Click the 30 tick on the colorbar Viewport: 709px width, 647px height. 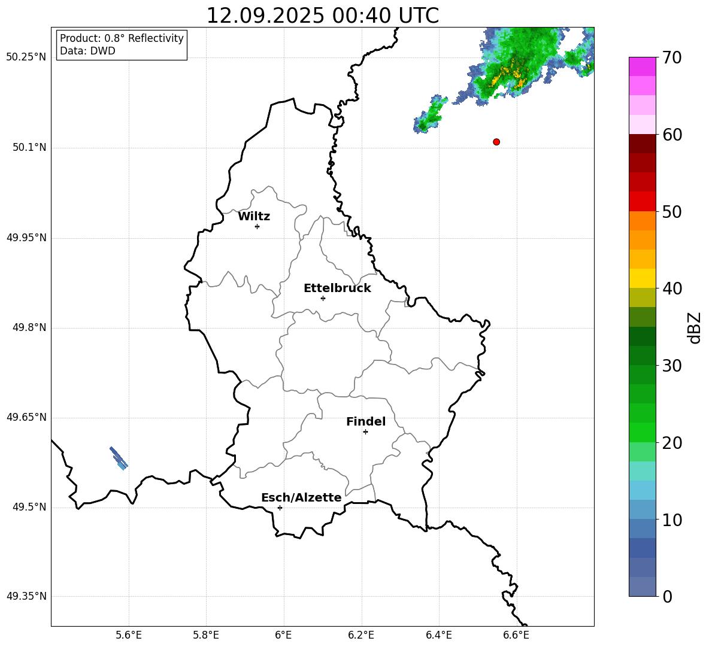pyautogui.click(x=672, y=366)
